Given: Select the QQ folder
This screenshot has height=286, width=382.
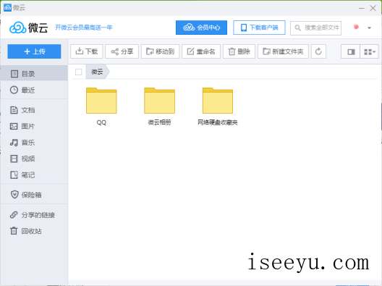Looking at the screenshot, I should (x=101, y=101).
